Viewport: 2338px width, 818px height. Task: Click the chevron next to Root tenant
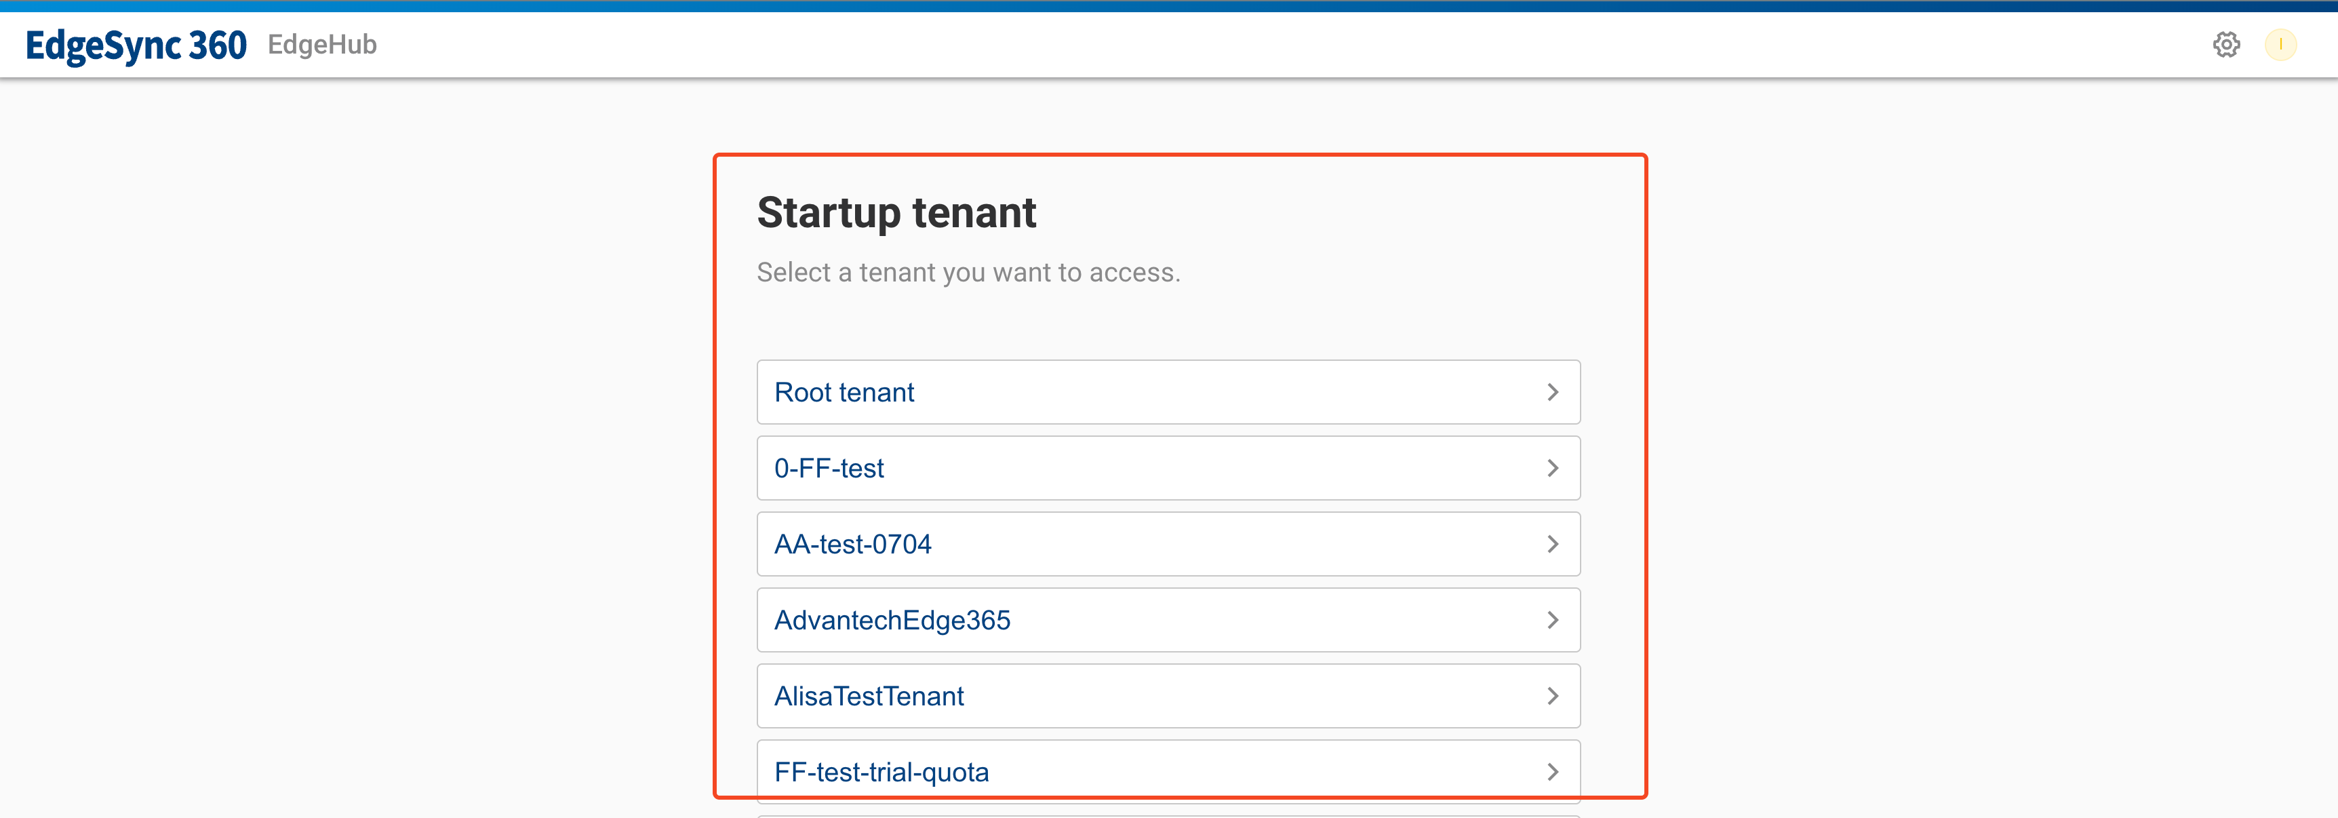(1554, 391)
